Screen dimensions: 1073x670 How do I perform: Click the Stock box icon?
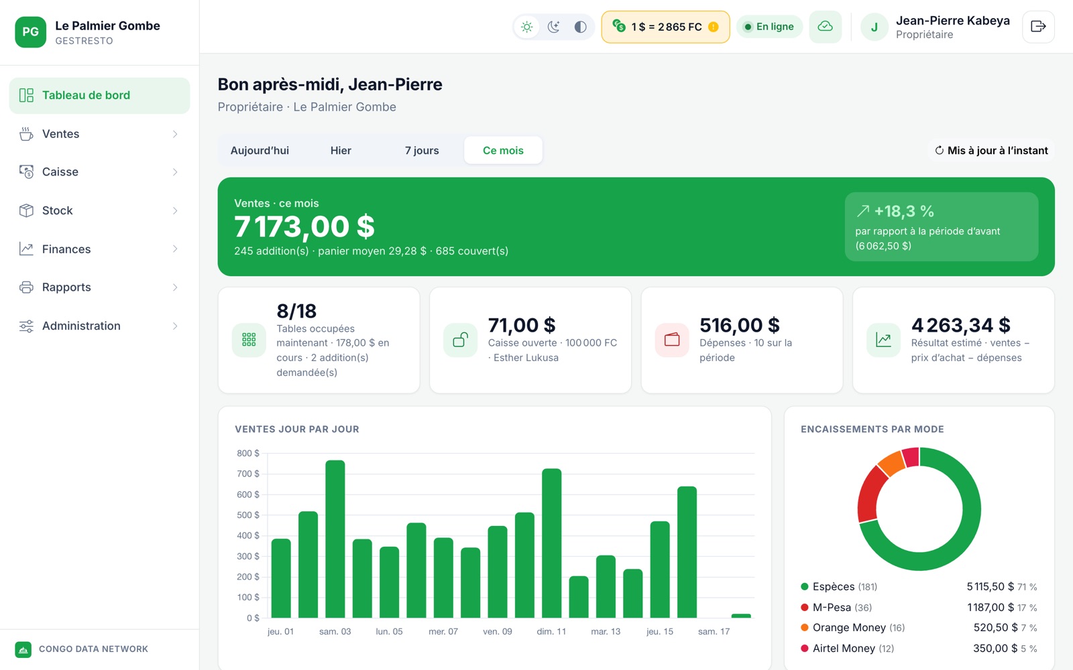(26, 210)
